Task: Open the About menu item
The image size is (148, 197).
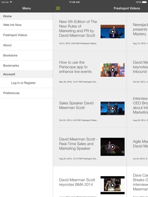Action: pyautogui.click(x=26, y=45)
